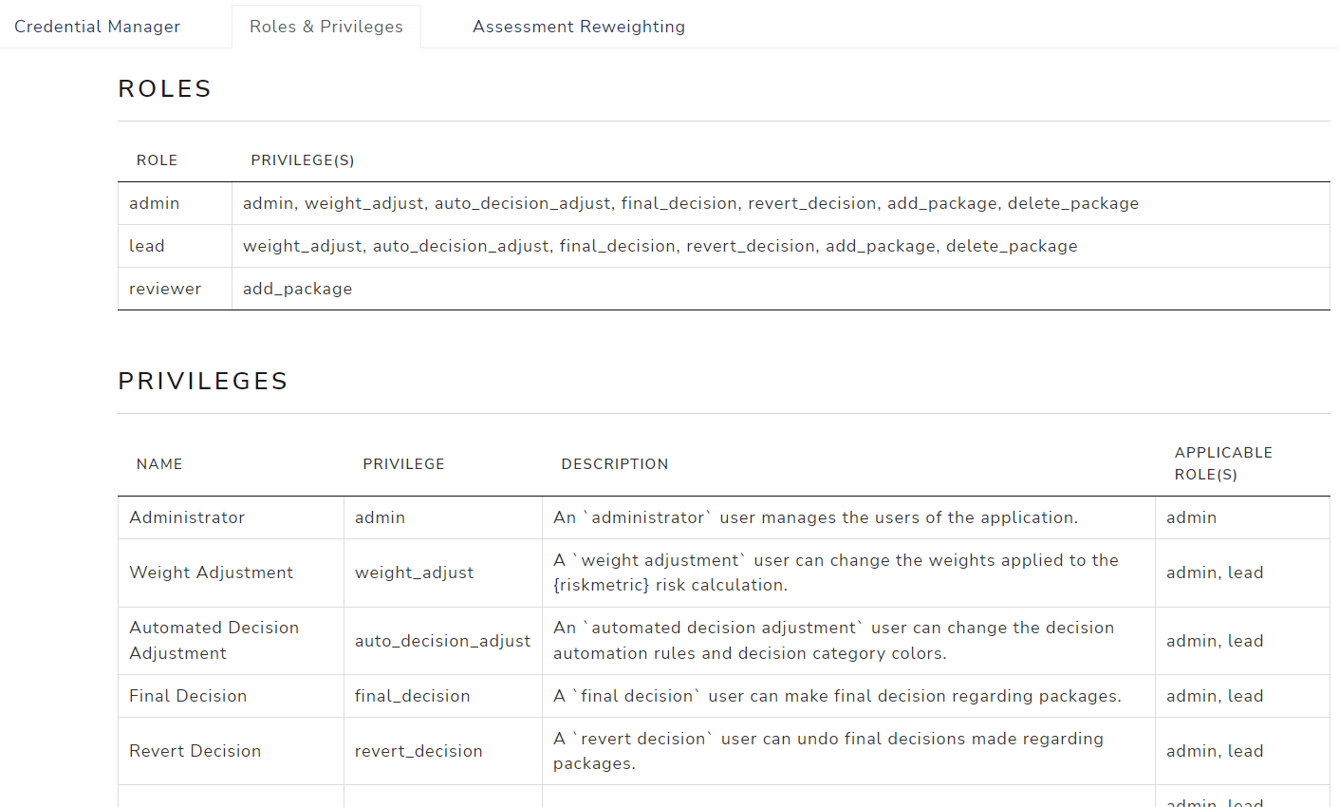Click the admin role in the Roles table
1339x807 pixels.
coord(155,202)
